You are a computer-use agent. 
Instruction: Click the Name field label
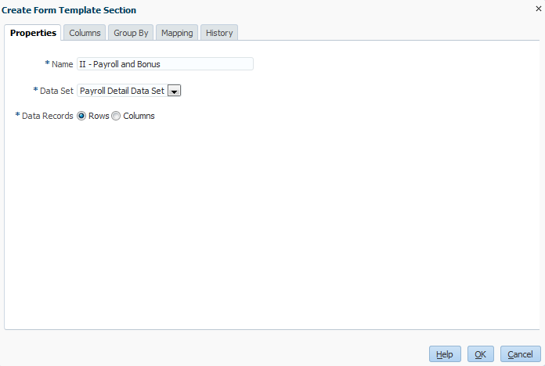[x=62, y=64]
